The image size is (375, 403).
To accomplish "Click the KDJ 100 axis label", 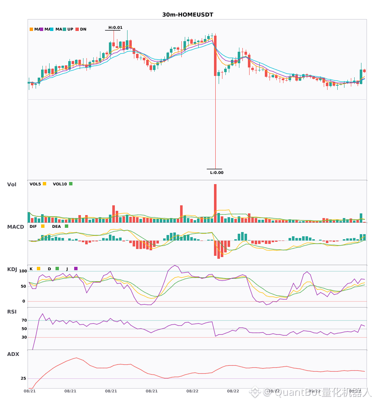I will [x=23, y=271].
